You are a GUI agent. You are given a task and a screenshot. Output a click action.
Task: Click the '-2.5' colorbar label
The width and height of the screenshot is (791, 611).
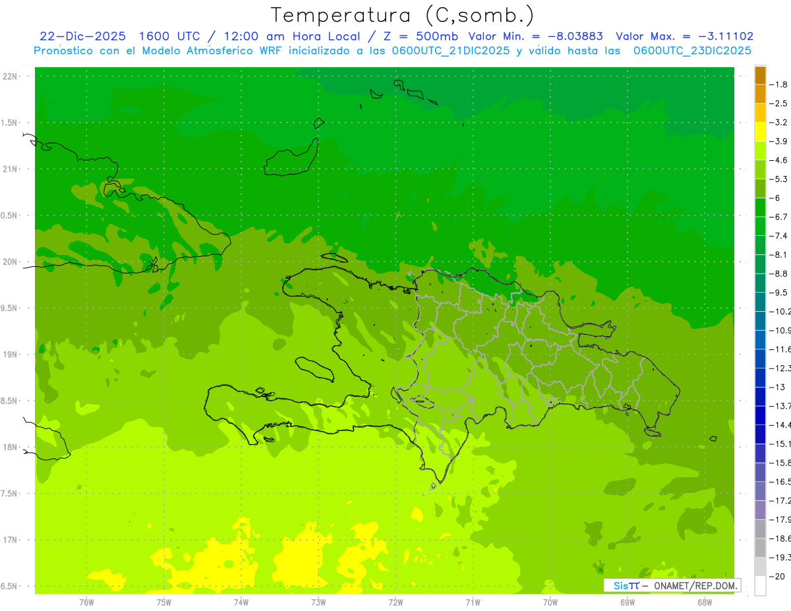coord(779,103)
